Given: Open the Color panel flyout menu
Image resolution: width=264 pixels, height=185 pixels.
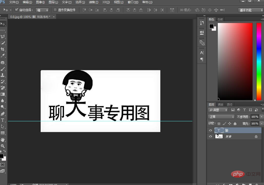Looking at the screenshot, I should (x=262, y=19).
